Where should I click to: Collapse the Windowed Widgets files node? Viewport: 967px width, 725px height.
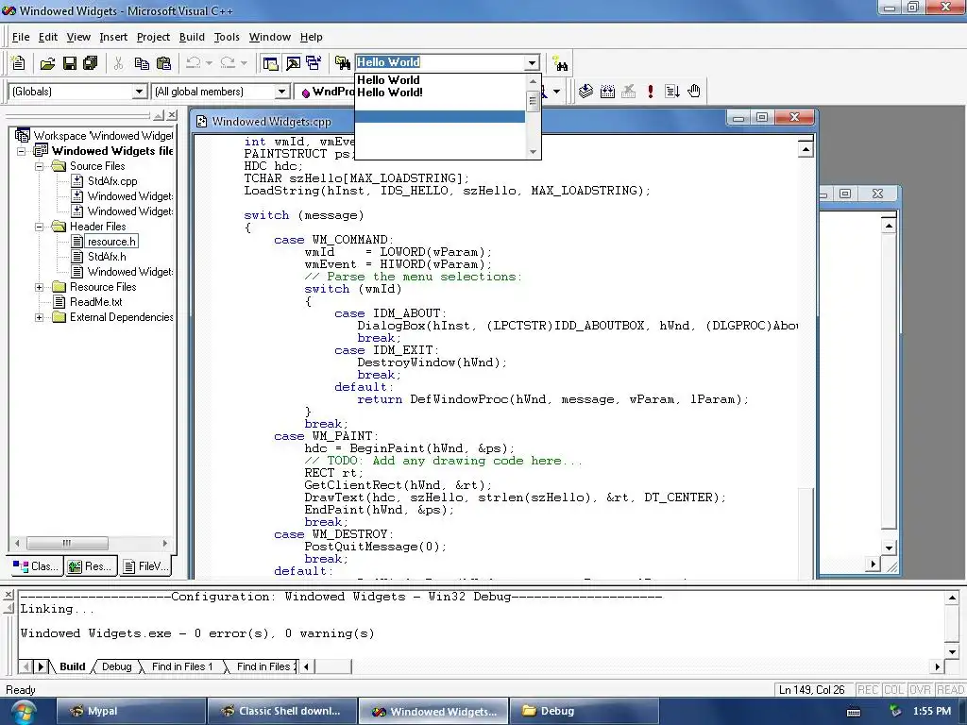click(22, 151)
